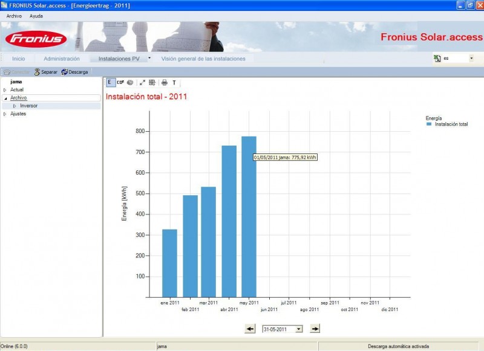Select the Ajustes tree item label
This screenshot has width=484, height=351.
click(18, 114)
